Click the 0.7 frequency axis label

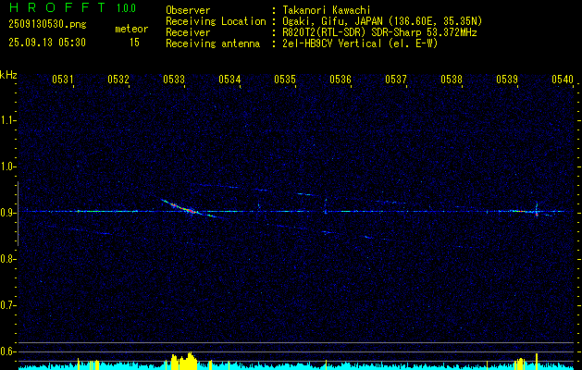(x=8, y=305)
